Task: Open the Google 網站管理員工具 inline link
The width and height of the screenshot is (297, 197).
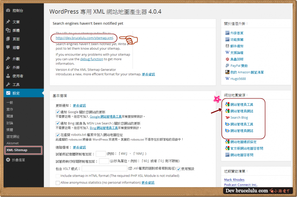Action: pos(106,116)
